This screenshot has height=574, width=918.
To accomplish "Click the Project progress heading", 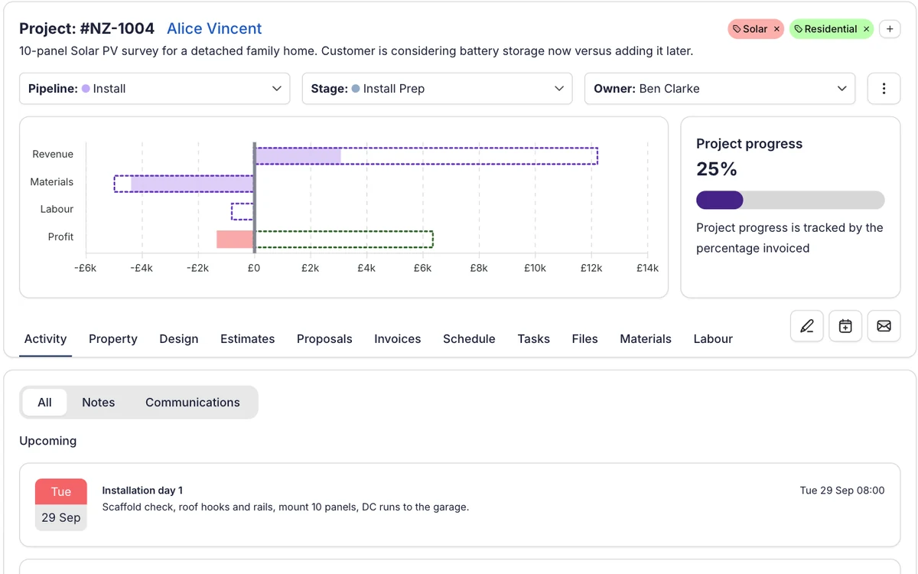I will coord(749,144).
